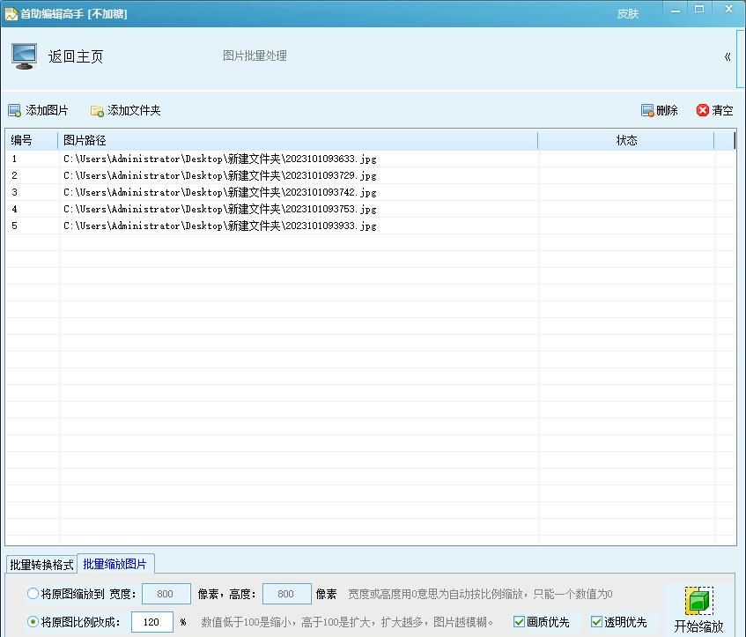Click the application icon in the title bar

(10, 13)
